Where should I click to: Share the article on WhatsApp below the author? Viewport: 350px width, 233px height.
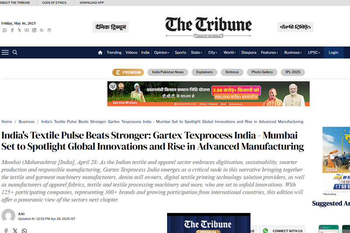pos(24,231)
